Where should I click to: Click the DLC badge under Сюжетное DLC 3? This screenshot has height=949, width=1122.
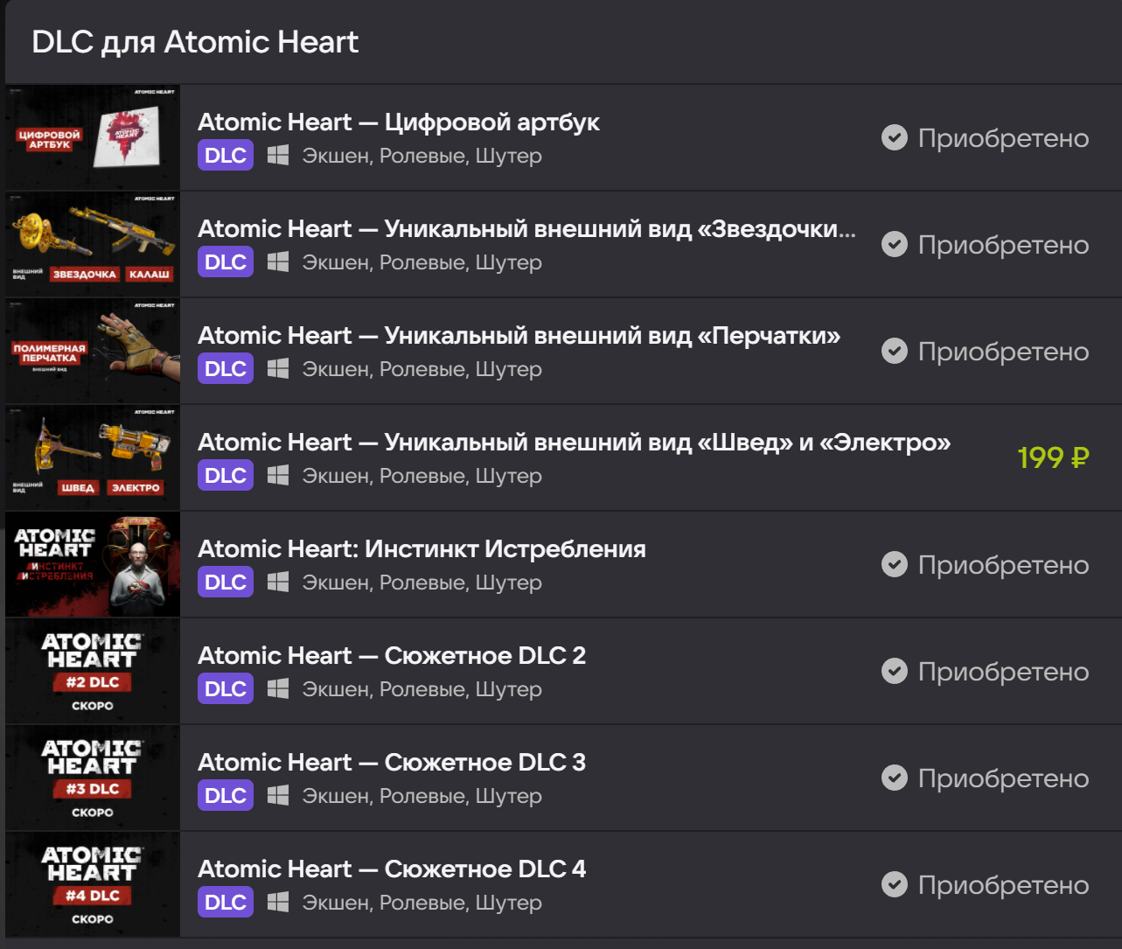(x=226, y=796)
